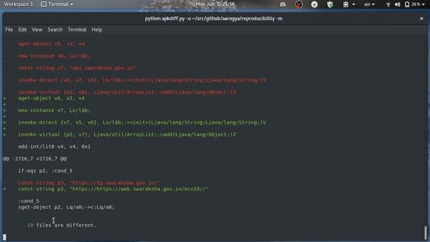The height and width of the screenshot is (242, 430).
Task: Click the window title "python apkdiff.py"
Action: (214, 19)
